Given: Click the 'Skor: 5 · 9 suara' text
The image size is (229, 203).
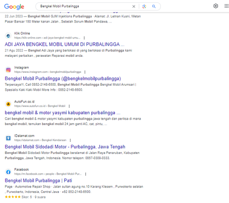Looking at the screenshot, I should click(x=33, y=197).
